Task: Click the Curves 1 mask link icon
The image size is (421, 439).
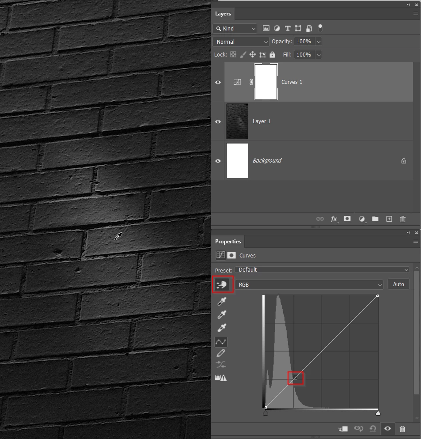Action: coord(251,82)
